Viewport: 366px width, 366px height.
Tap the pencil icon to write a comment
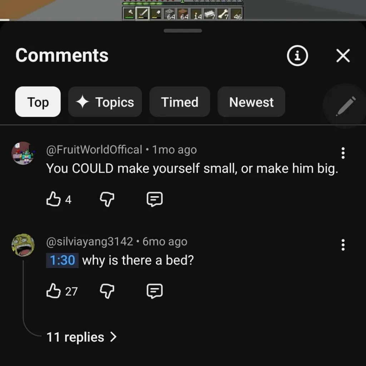346,106
